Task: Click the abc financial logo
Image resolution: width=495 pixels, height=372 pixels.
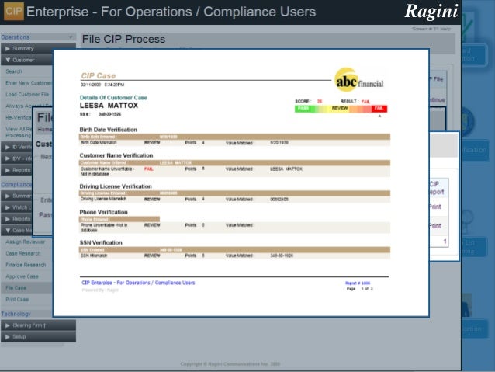Action: 359,81
